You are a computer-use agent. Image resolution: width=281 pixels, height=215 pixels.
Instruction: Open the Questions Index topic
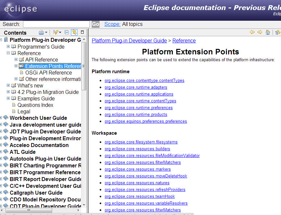pos(35,105)
